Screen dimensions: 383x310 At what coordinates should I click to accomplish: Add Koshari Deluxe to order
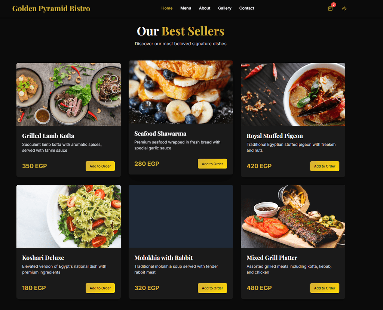click(100, 288)
